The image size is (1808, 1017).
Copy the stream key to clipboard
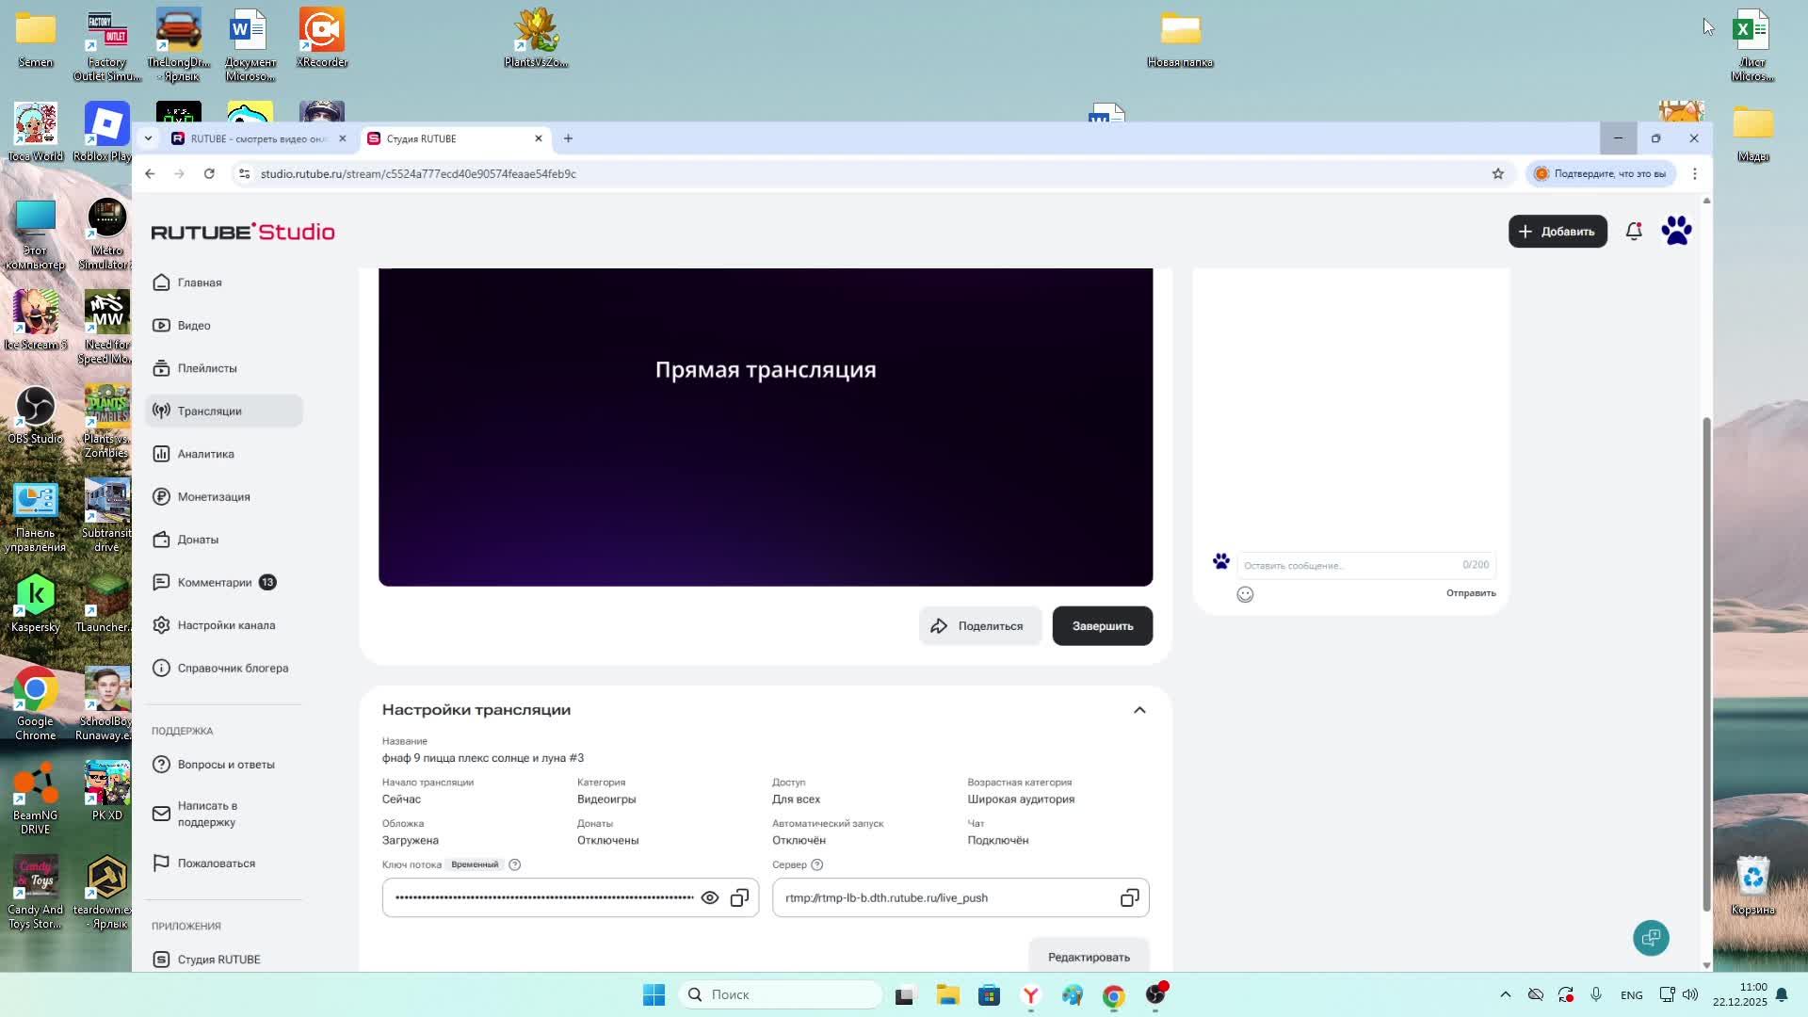click(x=740, y=898)
